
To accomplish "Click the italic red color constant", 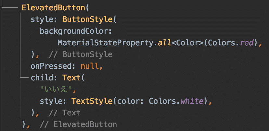I will click(247, 43).
